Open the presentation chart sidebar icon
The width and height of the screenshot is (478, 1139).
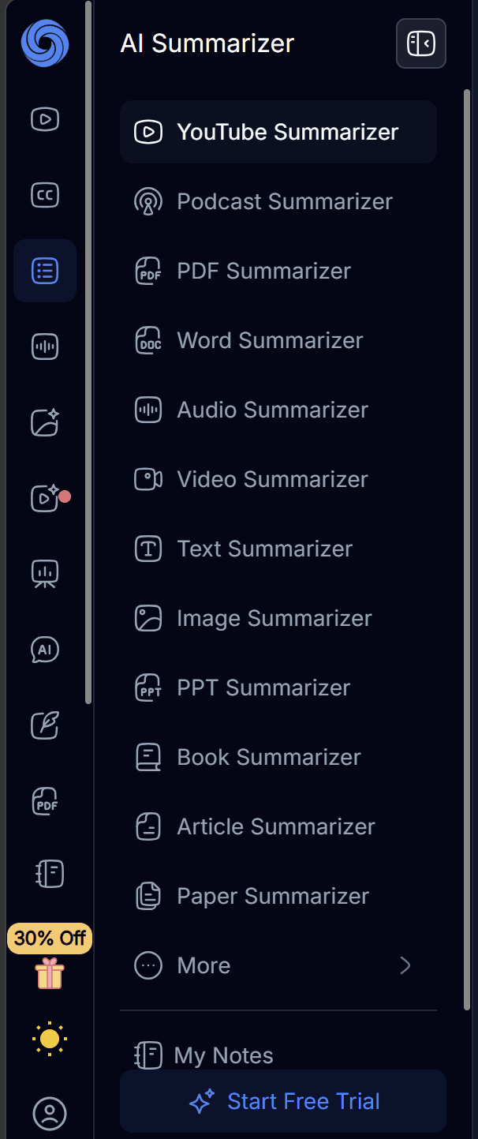click(45, 574)
